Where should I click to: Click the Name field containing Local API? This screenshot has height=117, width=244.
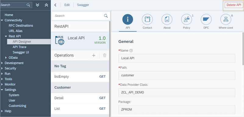pyautogui.click(x=177, y=58)
